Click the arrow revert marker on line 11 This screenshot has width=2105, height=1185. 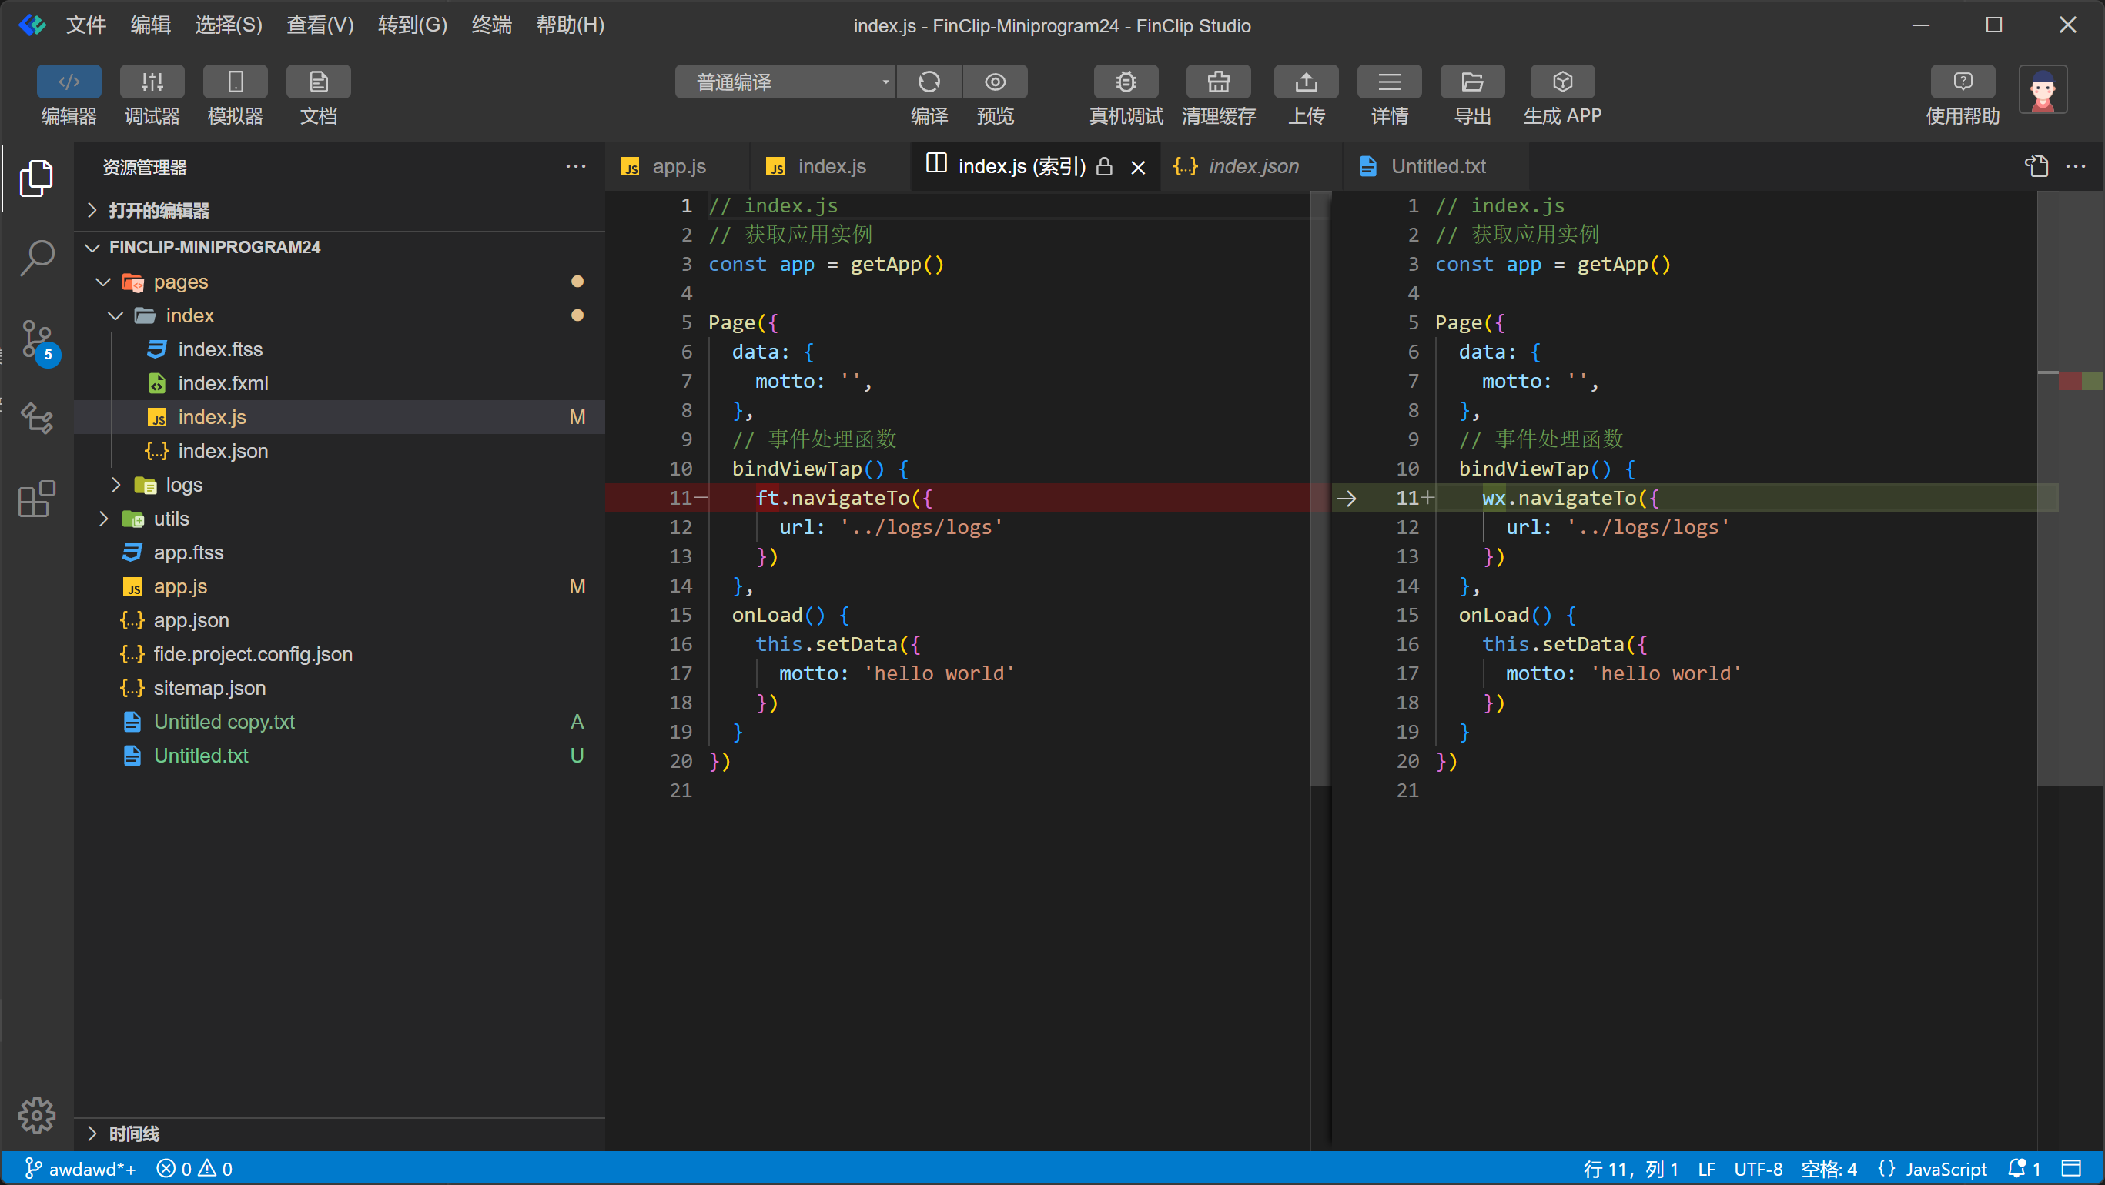point(1347,498)
